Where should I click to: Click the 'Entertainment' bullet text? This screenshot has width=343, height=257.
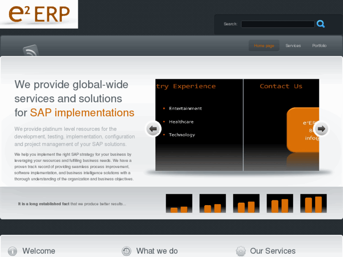coord(185,108)
